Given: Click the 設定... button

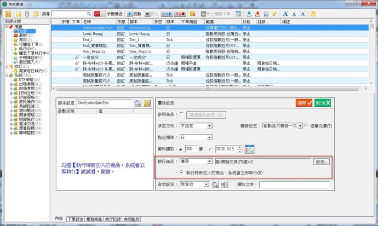Looking at the screenshot, I should 321,161.
